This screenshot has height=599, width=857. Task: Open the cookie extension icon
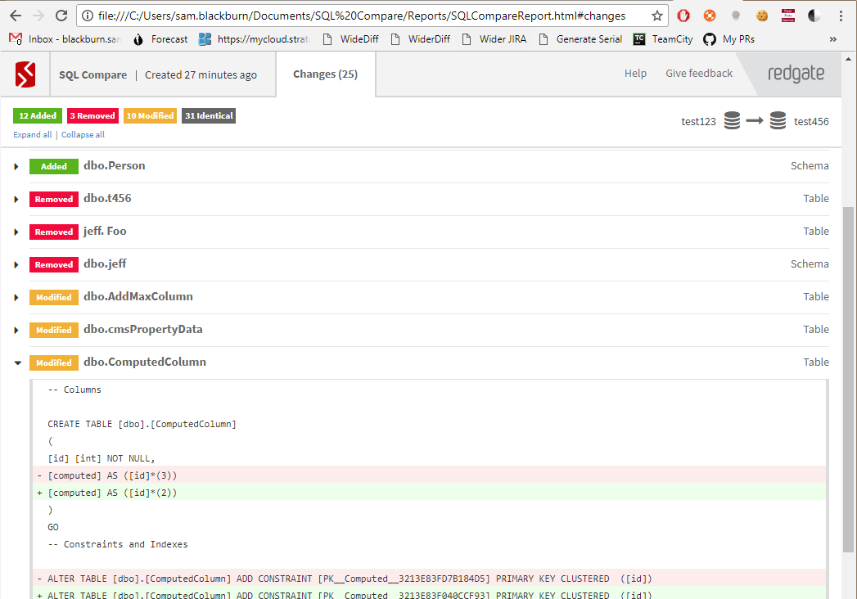pyautogui.click(x=762, y=16)
